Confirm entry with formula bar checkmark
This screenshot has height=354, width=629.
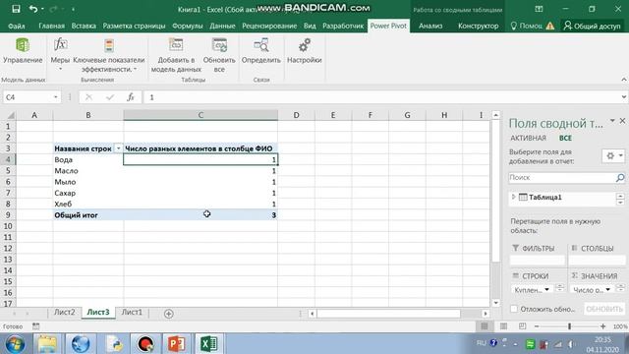tap(109, 97)
